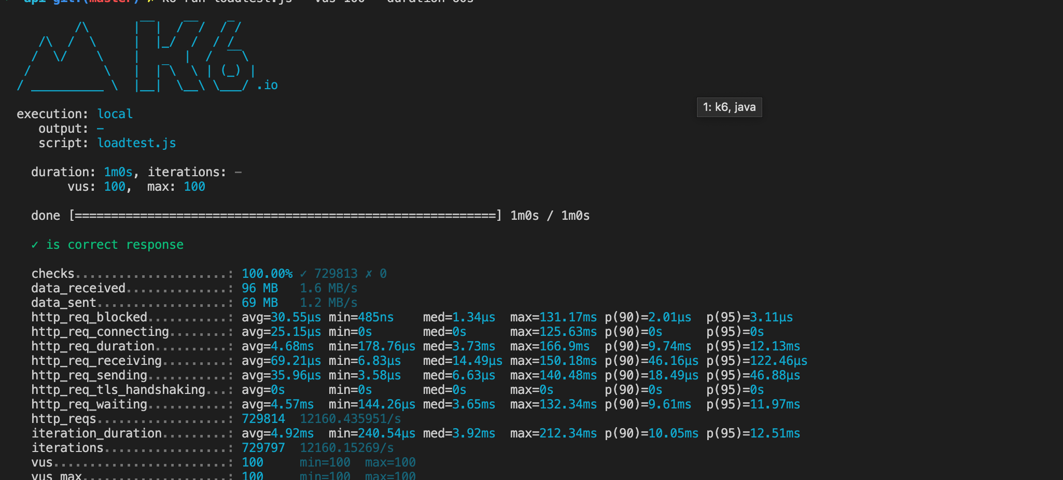Viewport: 1063px width, 480px height.
Task: Click the http_req_duration max=166.9ms value
Action: pyautogui.click(x=550, y=346)
